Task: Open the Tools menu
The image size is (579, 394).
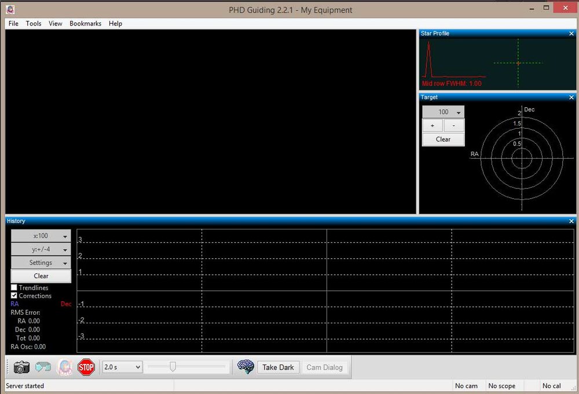Action: [34, 24]
